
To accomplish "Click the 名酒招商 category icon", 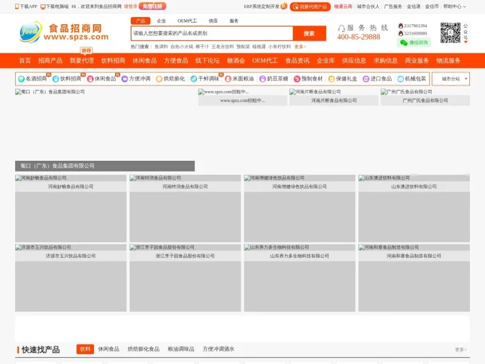I will pos(21,79).
